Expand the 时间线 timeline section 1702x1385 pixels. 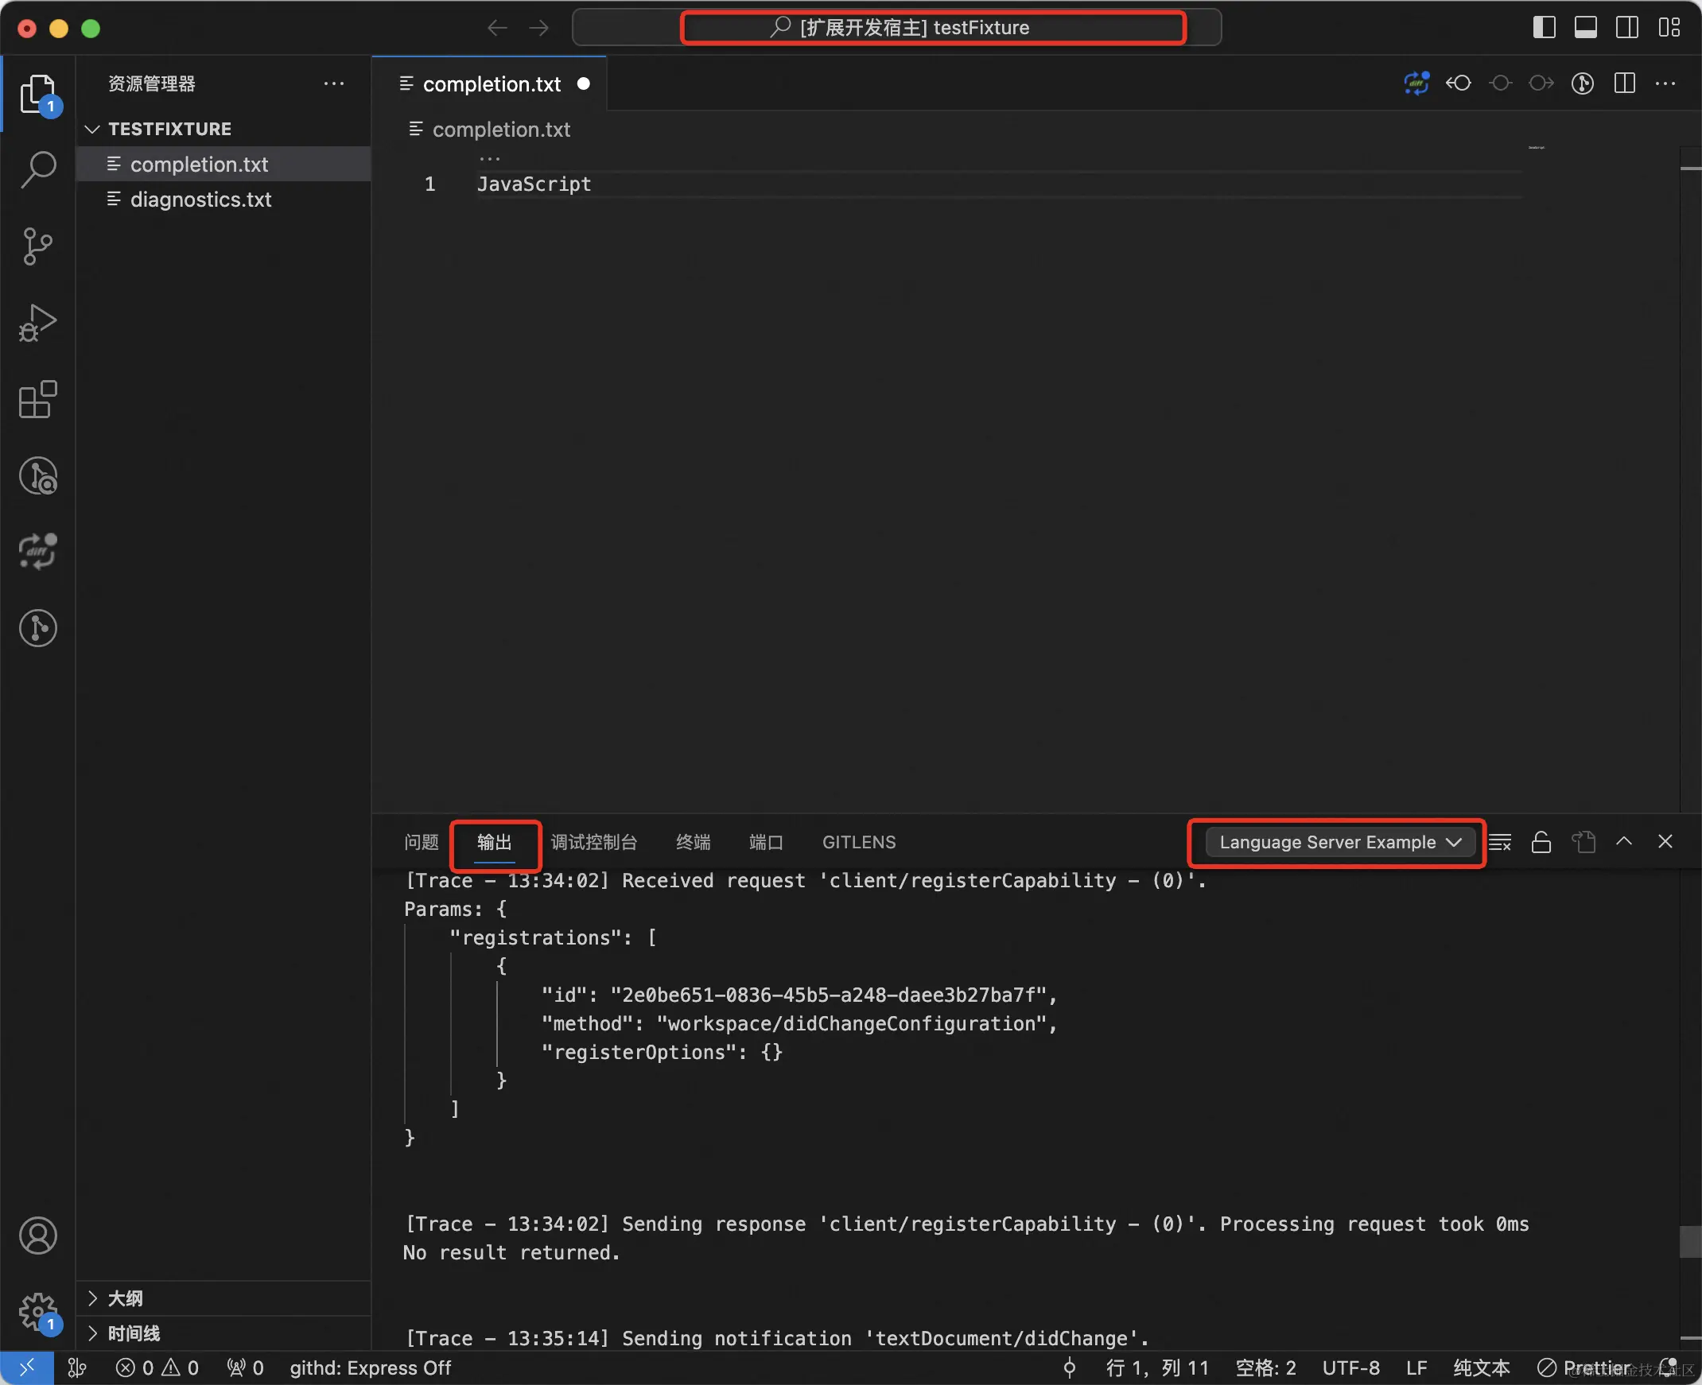coord(223,1333)
